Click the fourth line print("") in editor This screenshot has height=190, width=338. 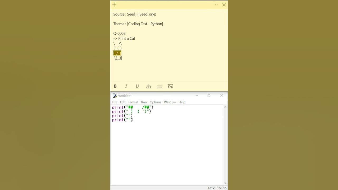point(122,120)
